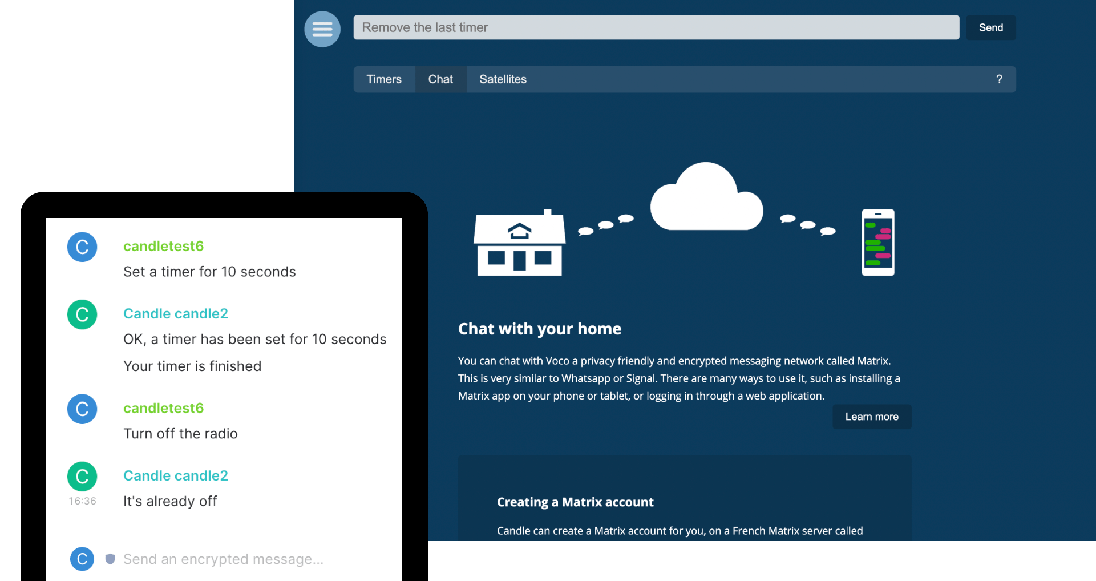Click the 'Your timer is finished' message
This screenshot has width=1096, height=581.
click(192, 366)
